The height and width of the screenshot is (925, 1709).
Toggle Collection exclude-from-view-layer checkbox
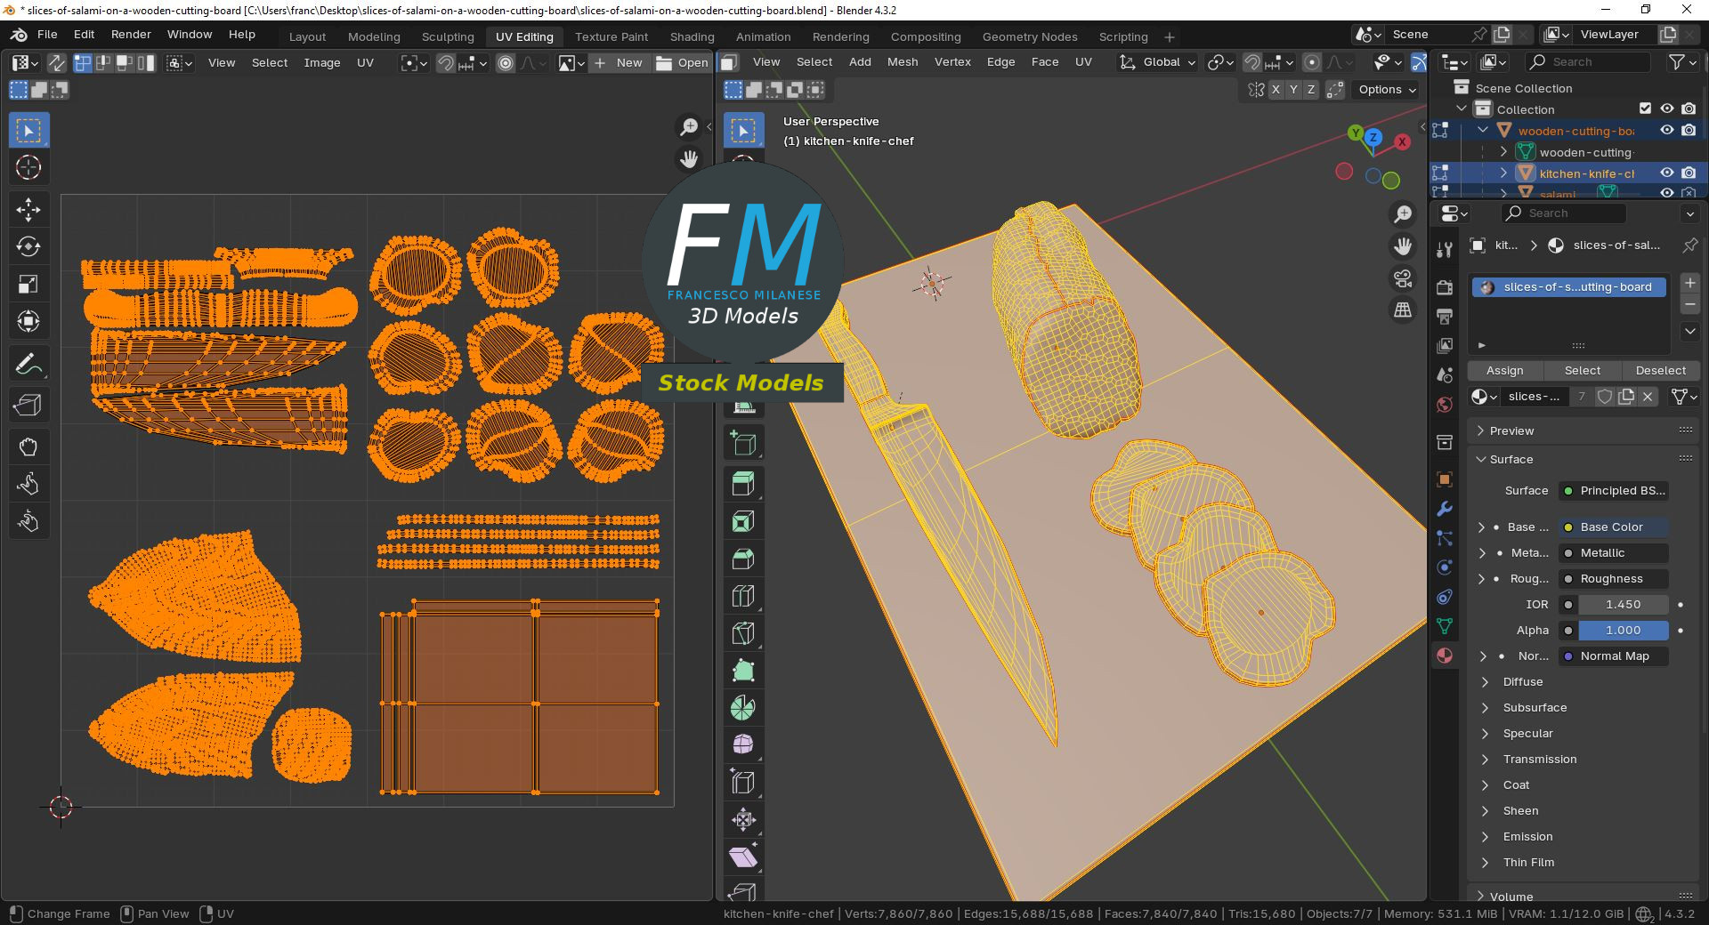coord(1646,109)
